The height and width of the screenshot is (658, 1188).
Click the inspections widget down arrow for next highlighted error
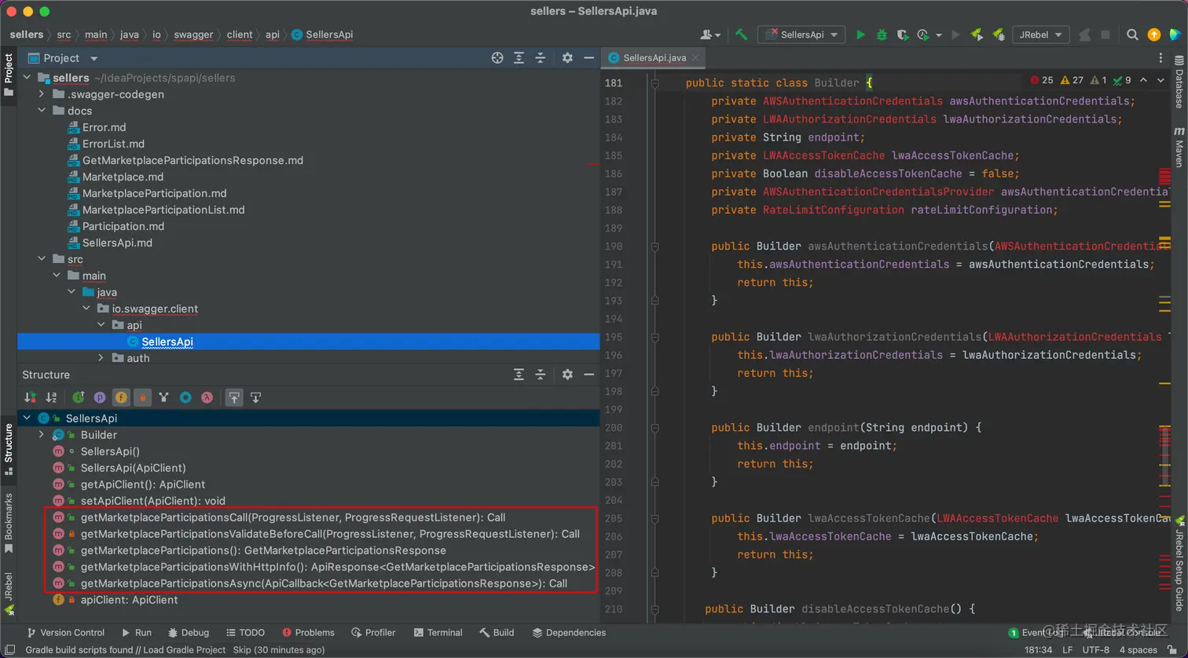pyautogui.click(x=1160, y=80)
